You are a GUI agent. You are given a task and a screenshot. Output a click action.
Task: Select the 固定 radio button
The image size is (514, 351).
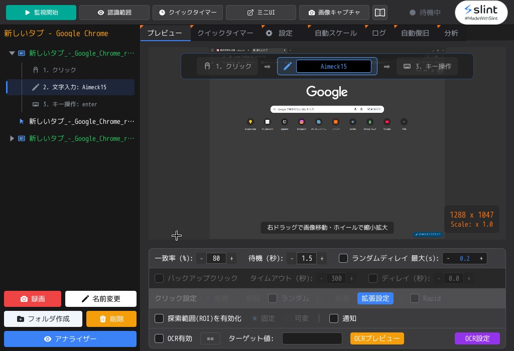[254, 318]
